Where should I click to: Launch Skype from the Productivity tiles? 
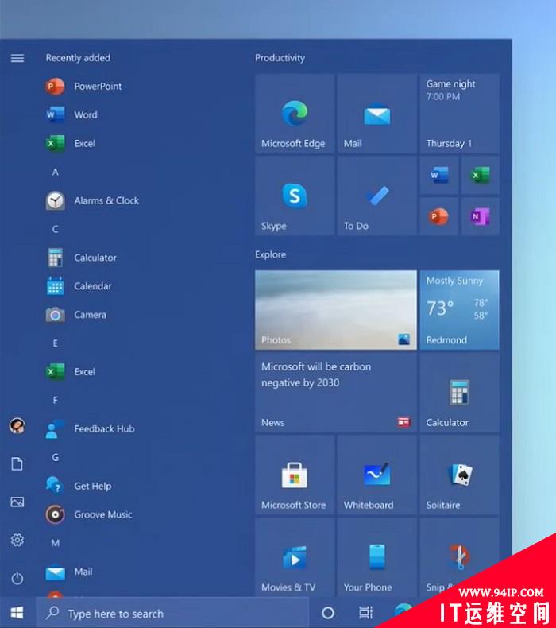pyautogui.click(x=294, y=196)
